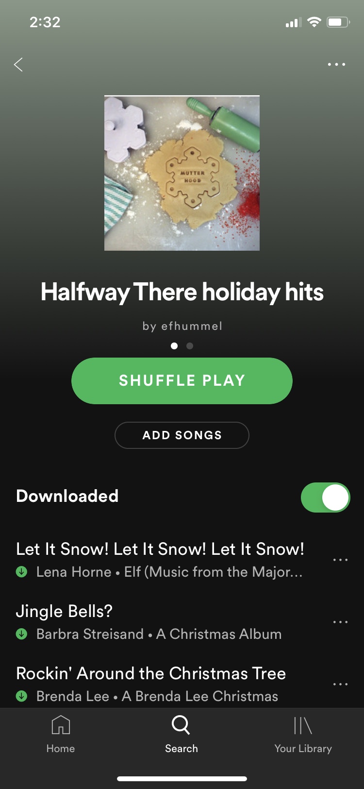
Task: Select the second page indicator dot
Action: click(x=190, y=346)
